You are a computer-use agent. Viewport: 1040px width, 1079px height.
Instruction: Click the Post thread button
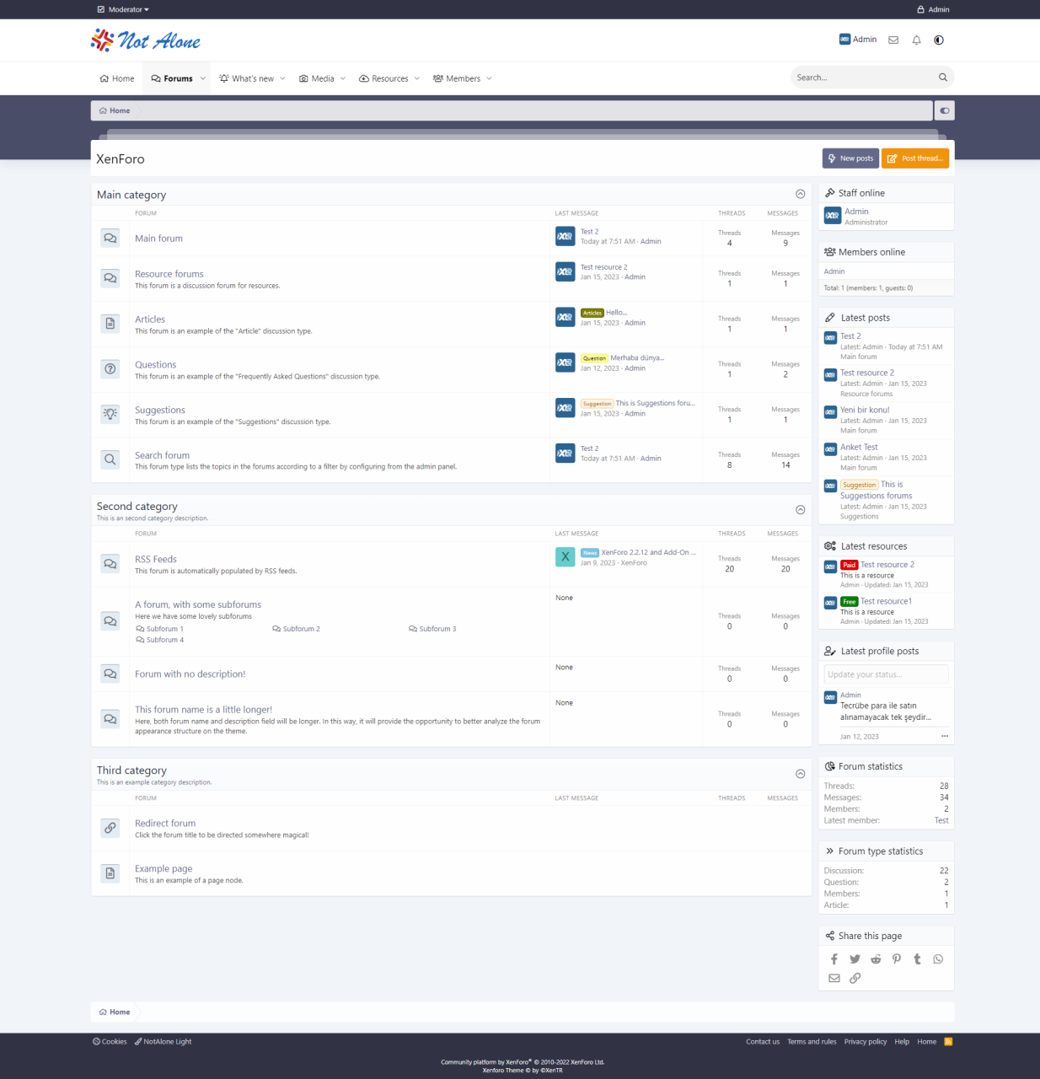pos(915,158)
